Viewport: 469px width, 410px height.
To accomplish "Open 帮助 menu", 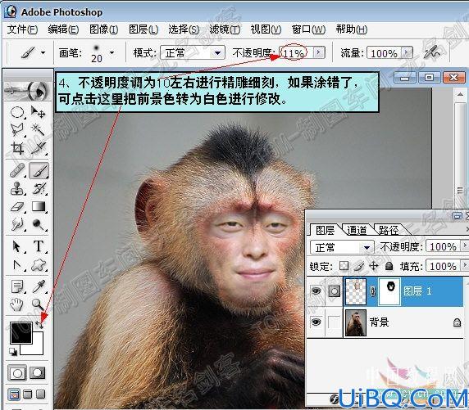I will (x=352, y=29).
